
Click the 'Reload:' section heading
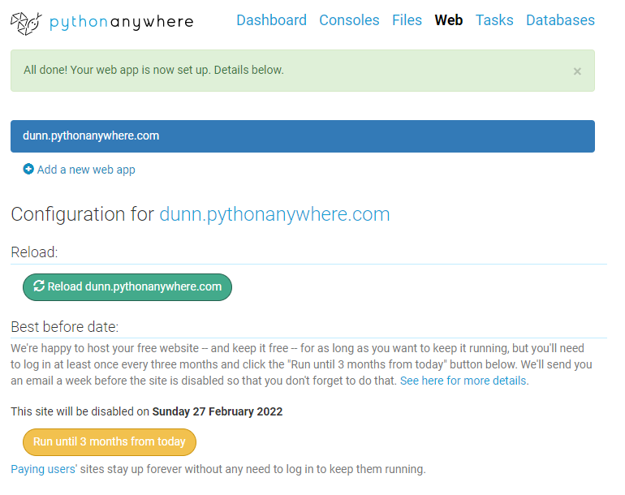[x=34, y=252]
